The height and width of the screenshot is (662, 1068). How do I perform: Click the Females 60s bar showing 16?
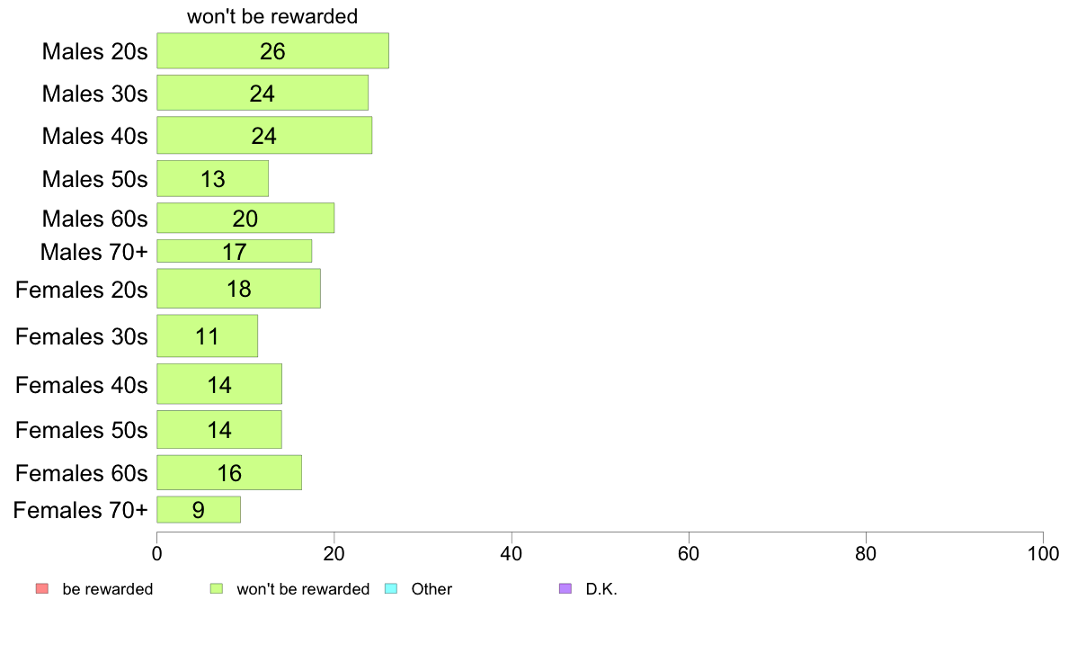pos(229,472)
